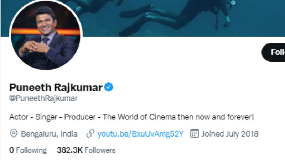Open the circular profile photo
The height and width of the screenshot is (160, 285).
click(46, 35)
